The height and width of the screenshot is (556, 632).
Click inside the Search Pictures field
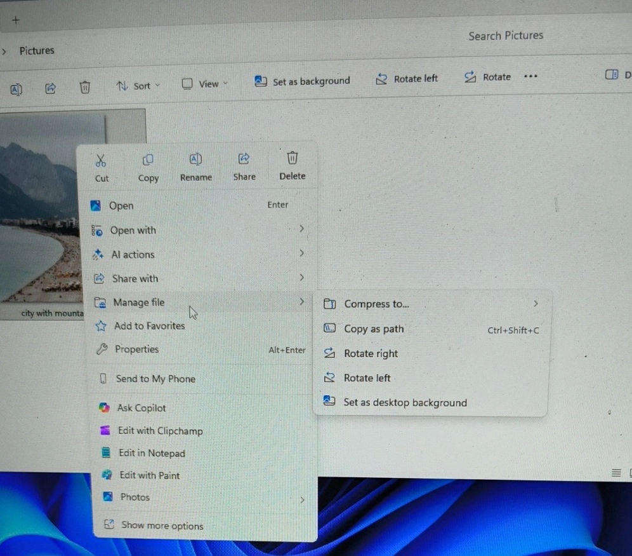505,36
